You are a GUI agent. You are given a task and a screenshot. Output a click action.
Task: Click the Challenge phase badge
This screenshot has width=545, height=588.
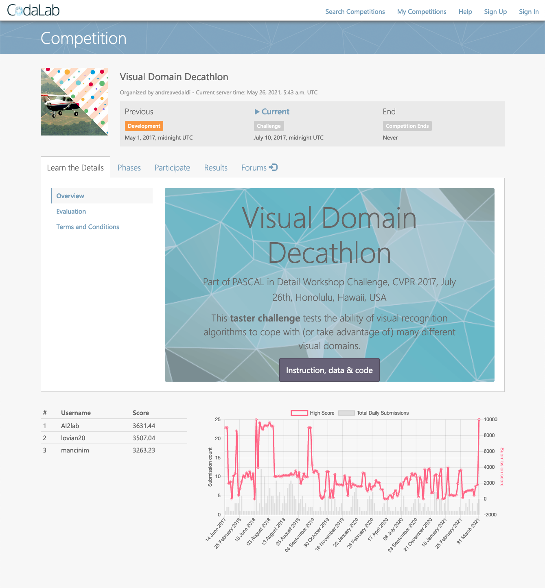[269, 126]
